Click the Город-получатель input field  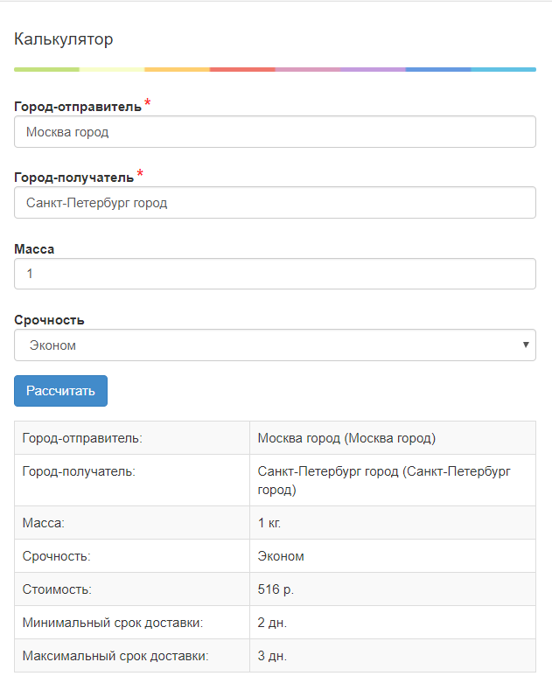click(x=275, y=202)
